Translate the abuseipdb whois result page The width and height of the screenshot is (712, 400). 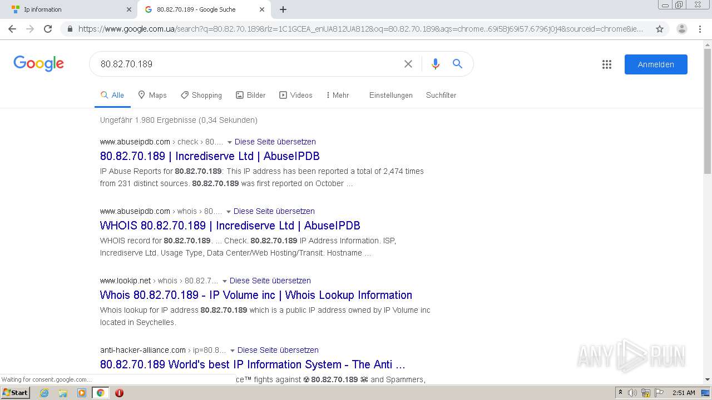pyautogui.click(x=274, y=211)
